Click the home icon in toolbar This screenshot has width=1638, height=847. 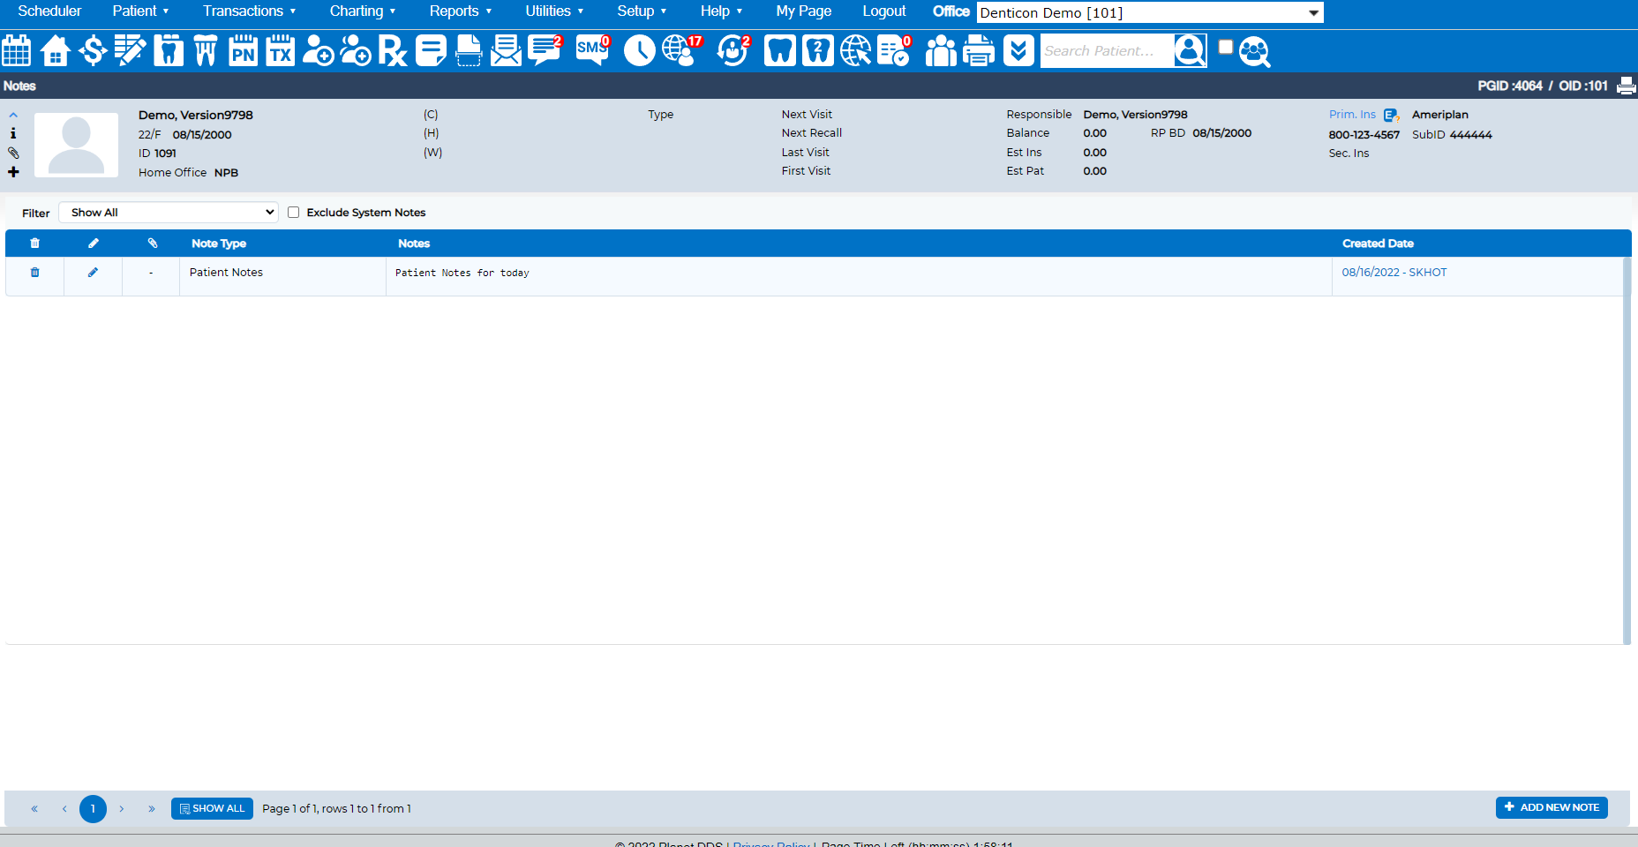coord(55,50)
